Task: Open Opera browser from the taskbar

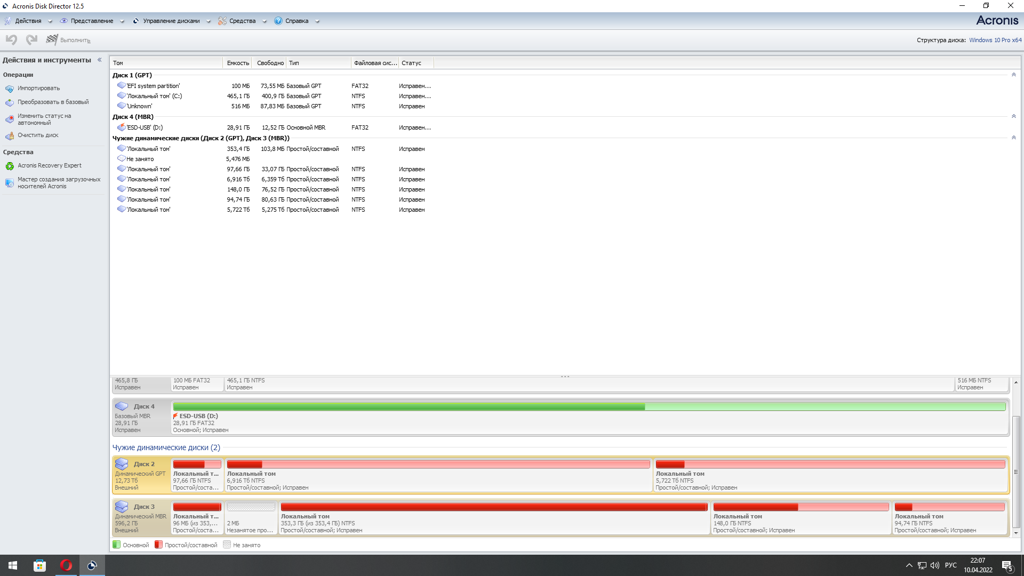Action: (x=66, y=565)
